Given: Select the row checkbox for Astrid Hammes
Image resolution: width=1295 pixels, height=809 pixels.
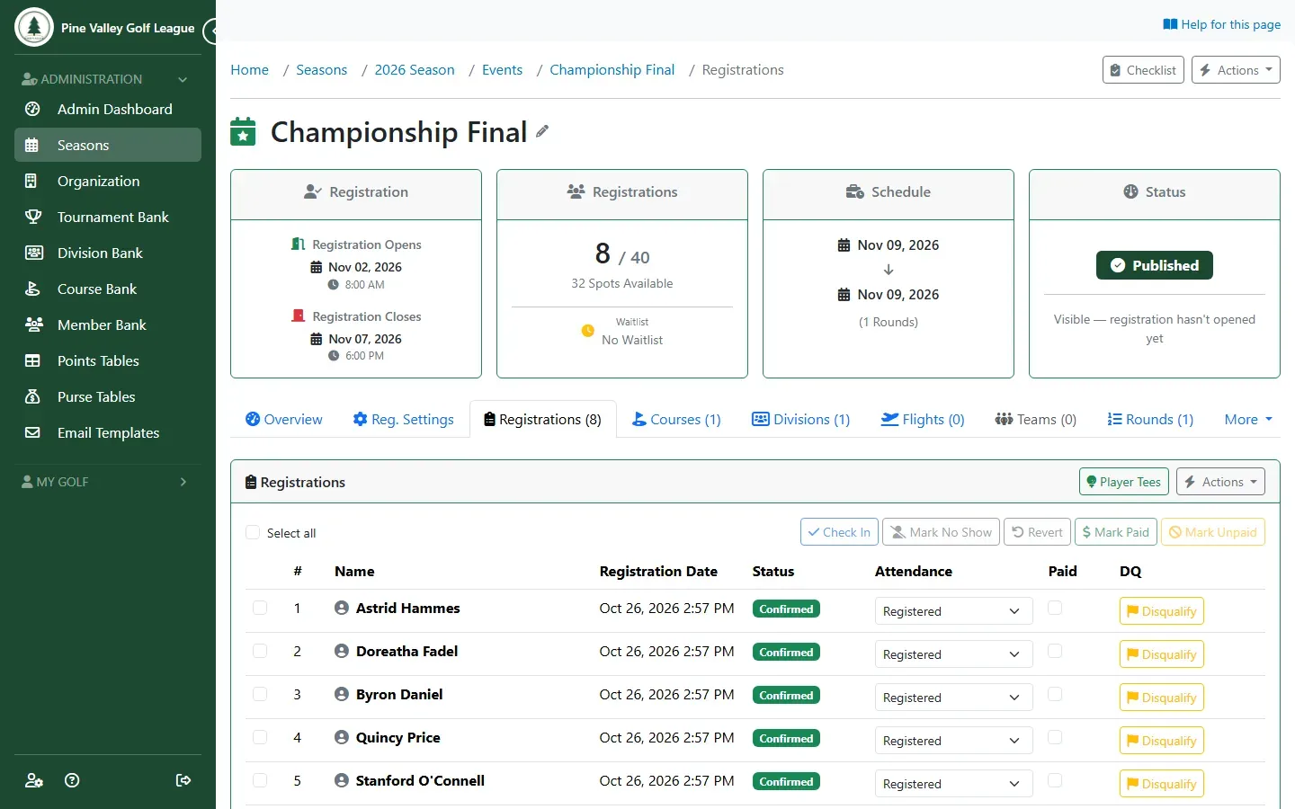Looking at the screenshot, I should coord(260,608).
